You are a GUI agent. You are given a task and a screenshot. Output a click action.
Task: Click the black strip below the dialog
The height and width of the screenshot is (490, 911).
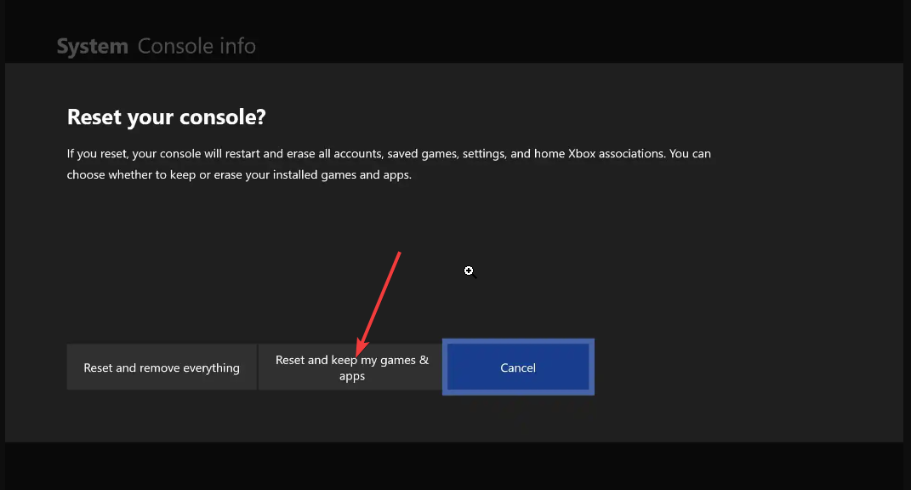tap(455, 465)
